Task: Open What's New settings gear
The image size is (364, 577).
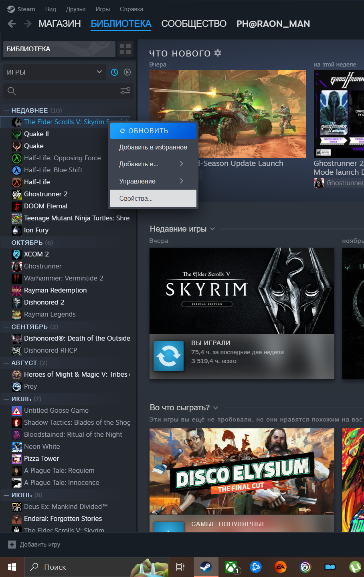Action: 218,53
